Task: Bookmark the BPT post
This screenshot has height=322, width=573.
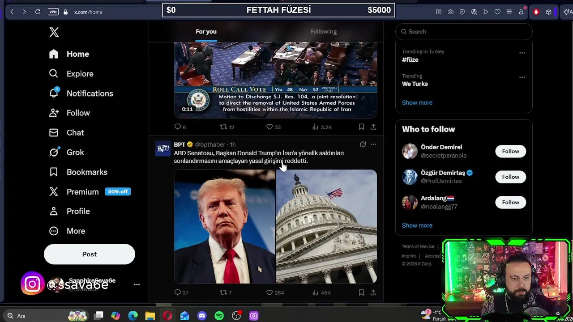Action: [361, 292]
